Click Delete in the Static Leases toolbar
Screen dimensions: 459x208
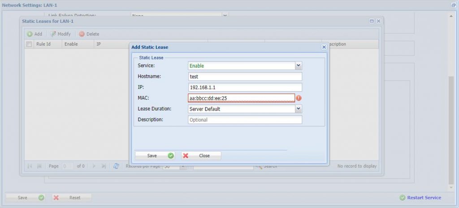(x=89, y=34)
